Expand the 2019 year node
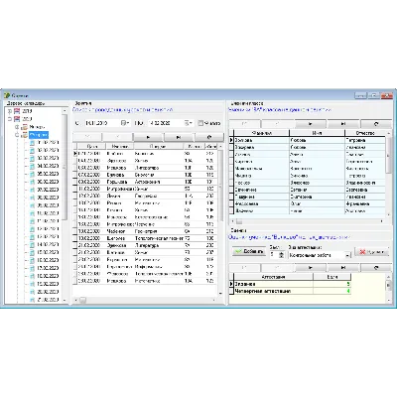The image size is (397, 397). click(10, 111)
